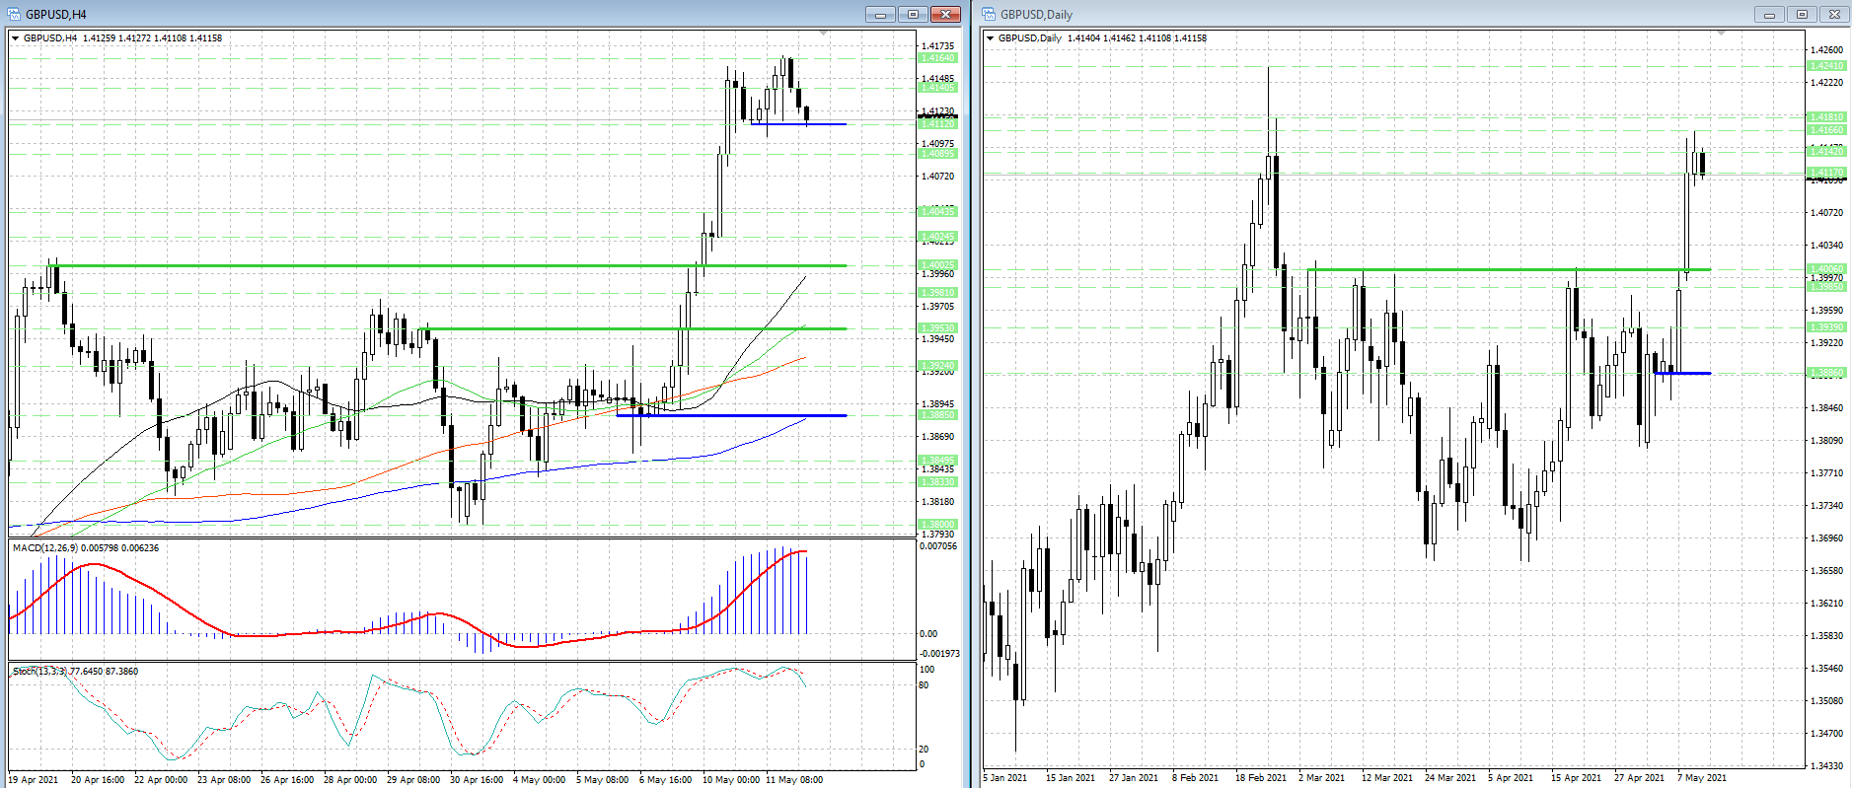Minimize the GBPUSD,Daily chart window
The image size is (1852, 788).
pos(1769,14)
